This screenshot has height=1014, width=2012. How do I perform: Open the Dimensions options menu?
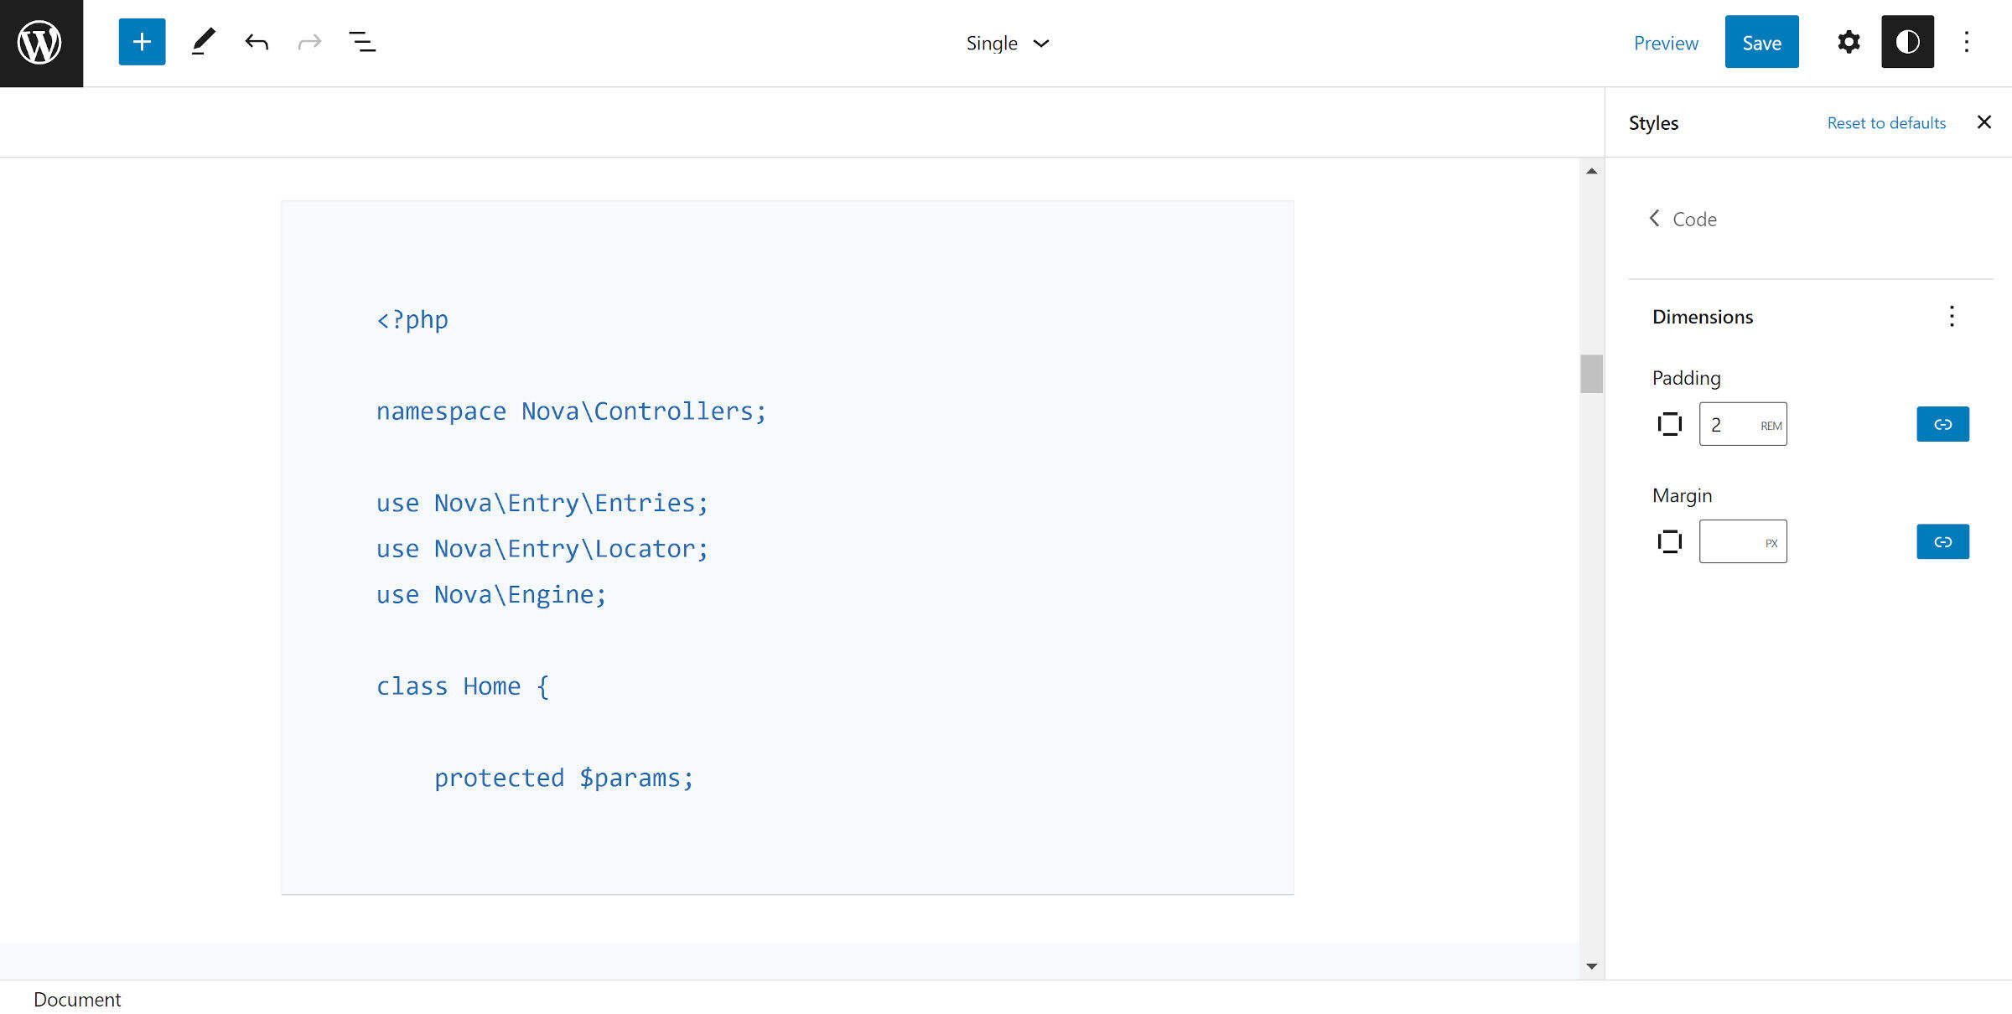pos(1952,317)
